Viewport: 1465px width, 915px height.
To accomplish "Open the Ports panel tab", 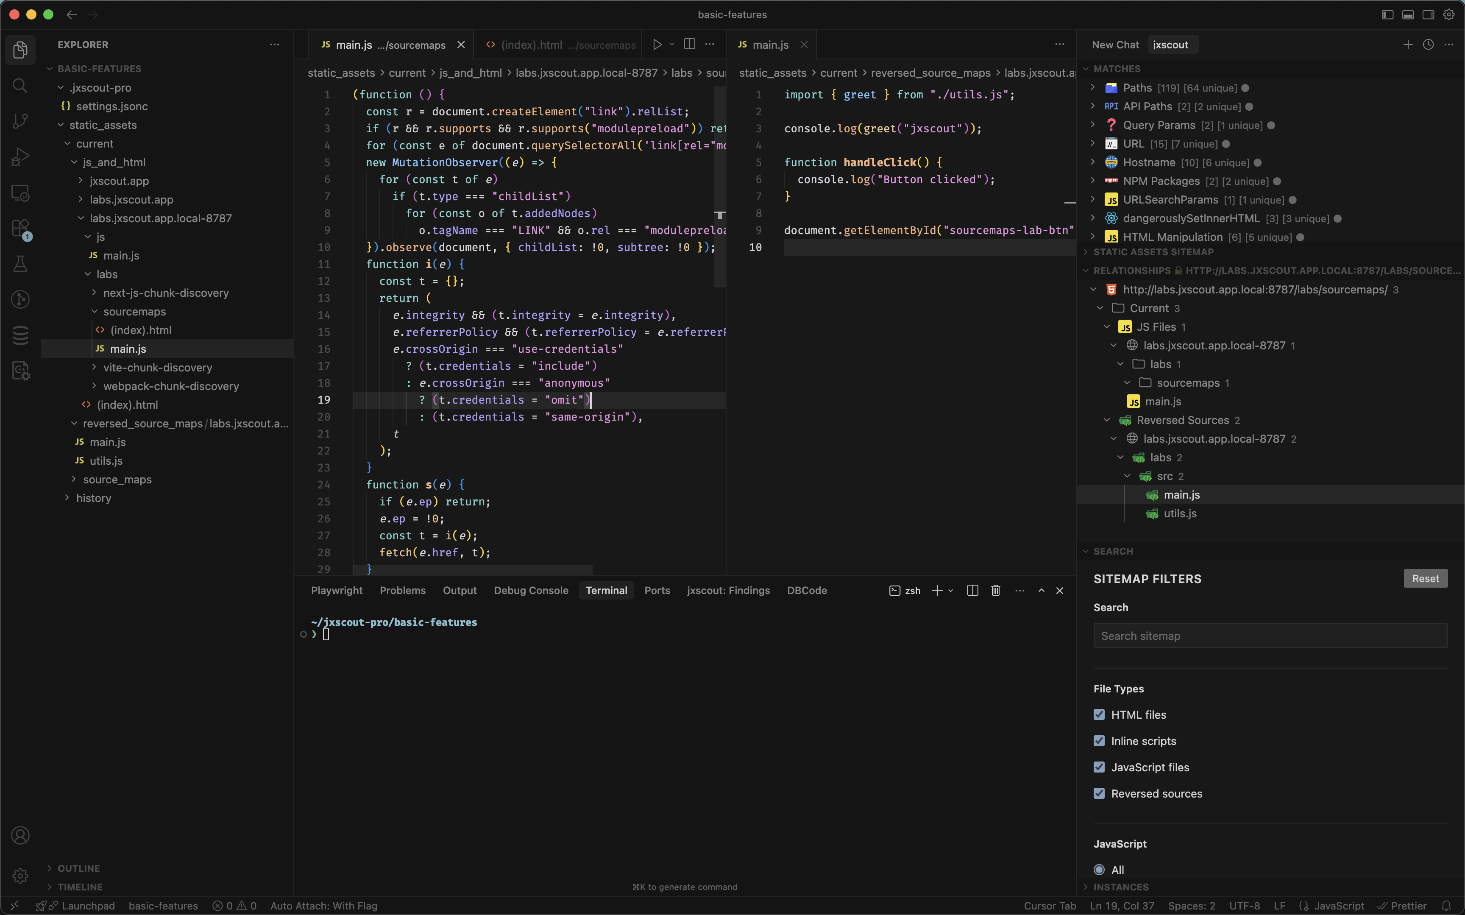I will pyautogui.click(x=657, y=590).
